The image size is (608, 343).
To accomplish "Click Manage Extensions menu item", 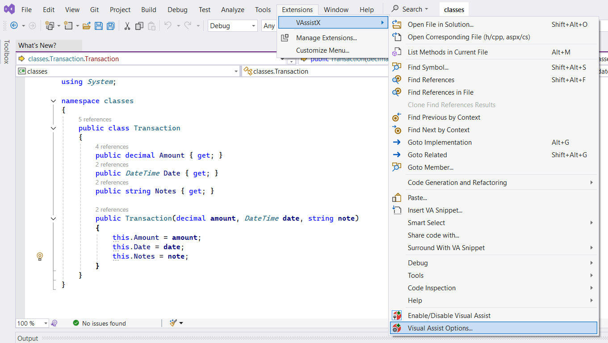I will pos(326,38).
